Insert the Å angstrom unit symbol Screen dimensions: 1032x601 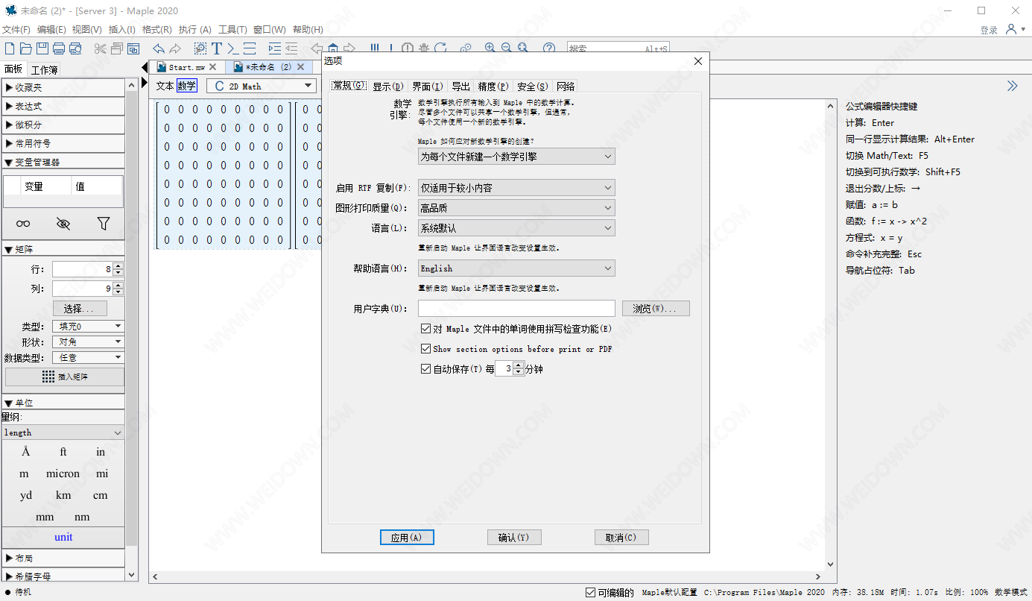pos(26,452)
